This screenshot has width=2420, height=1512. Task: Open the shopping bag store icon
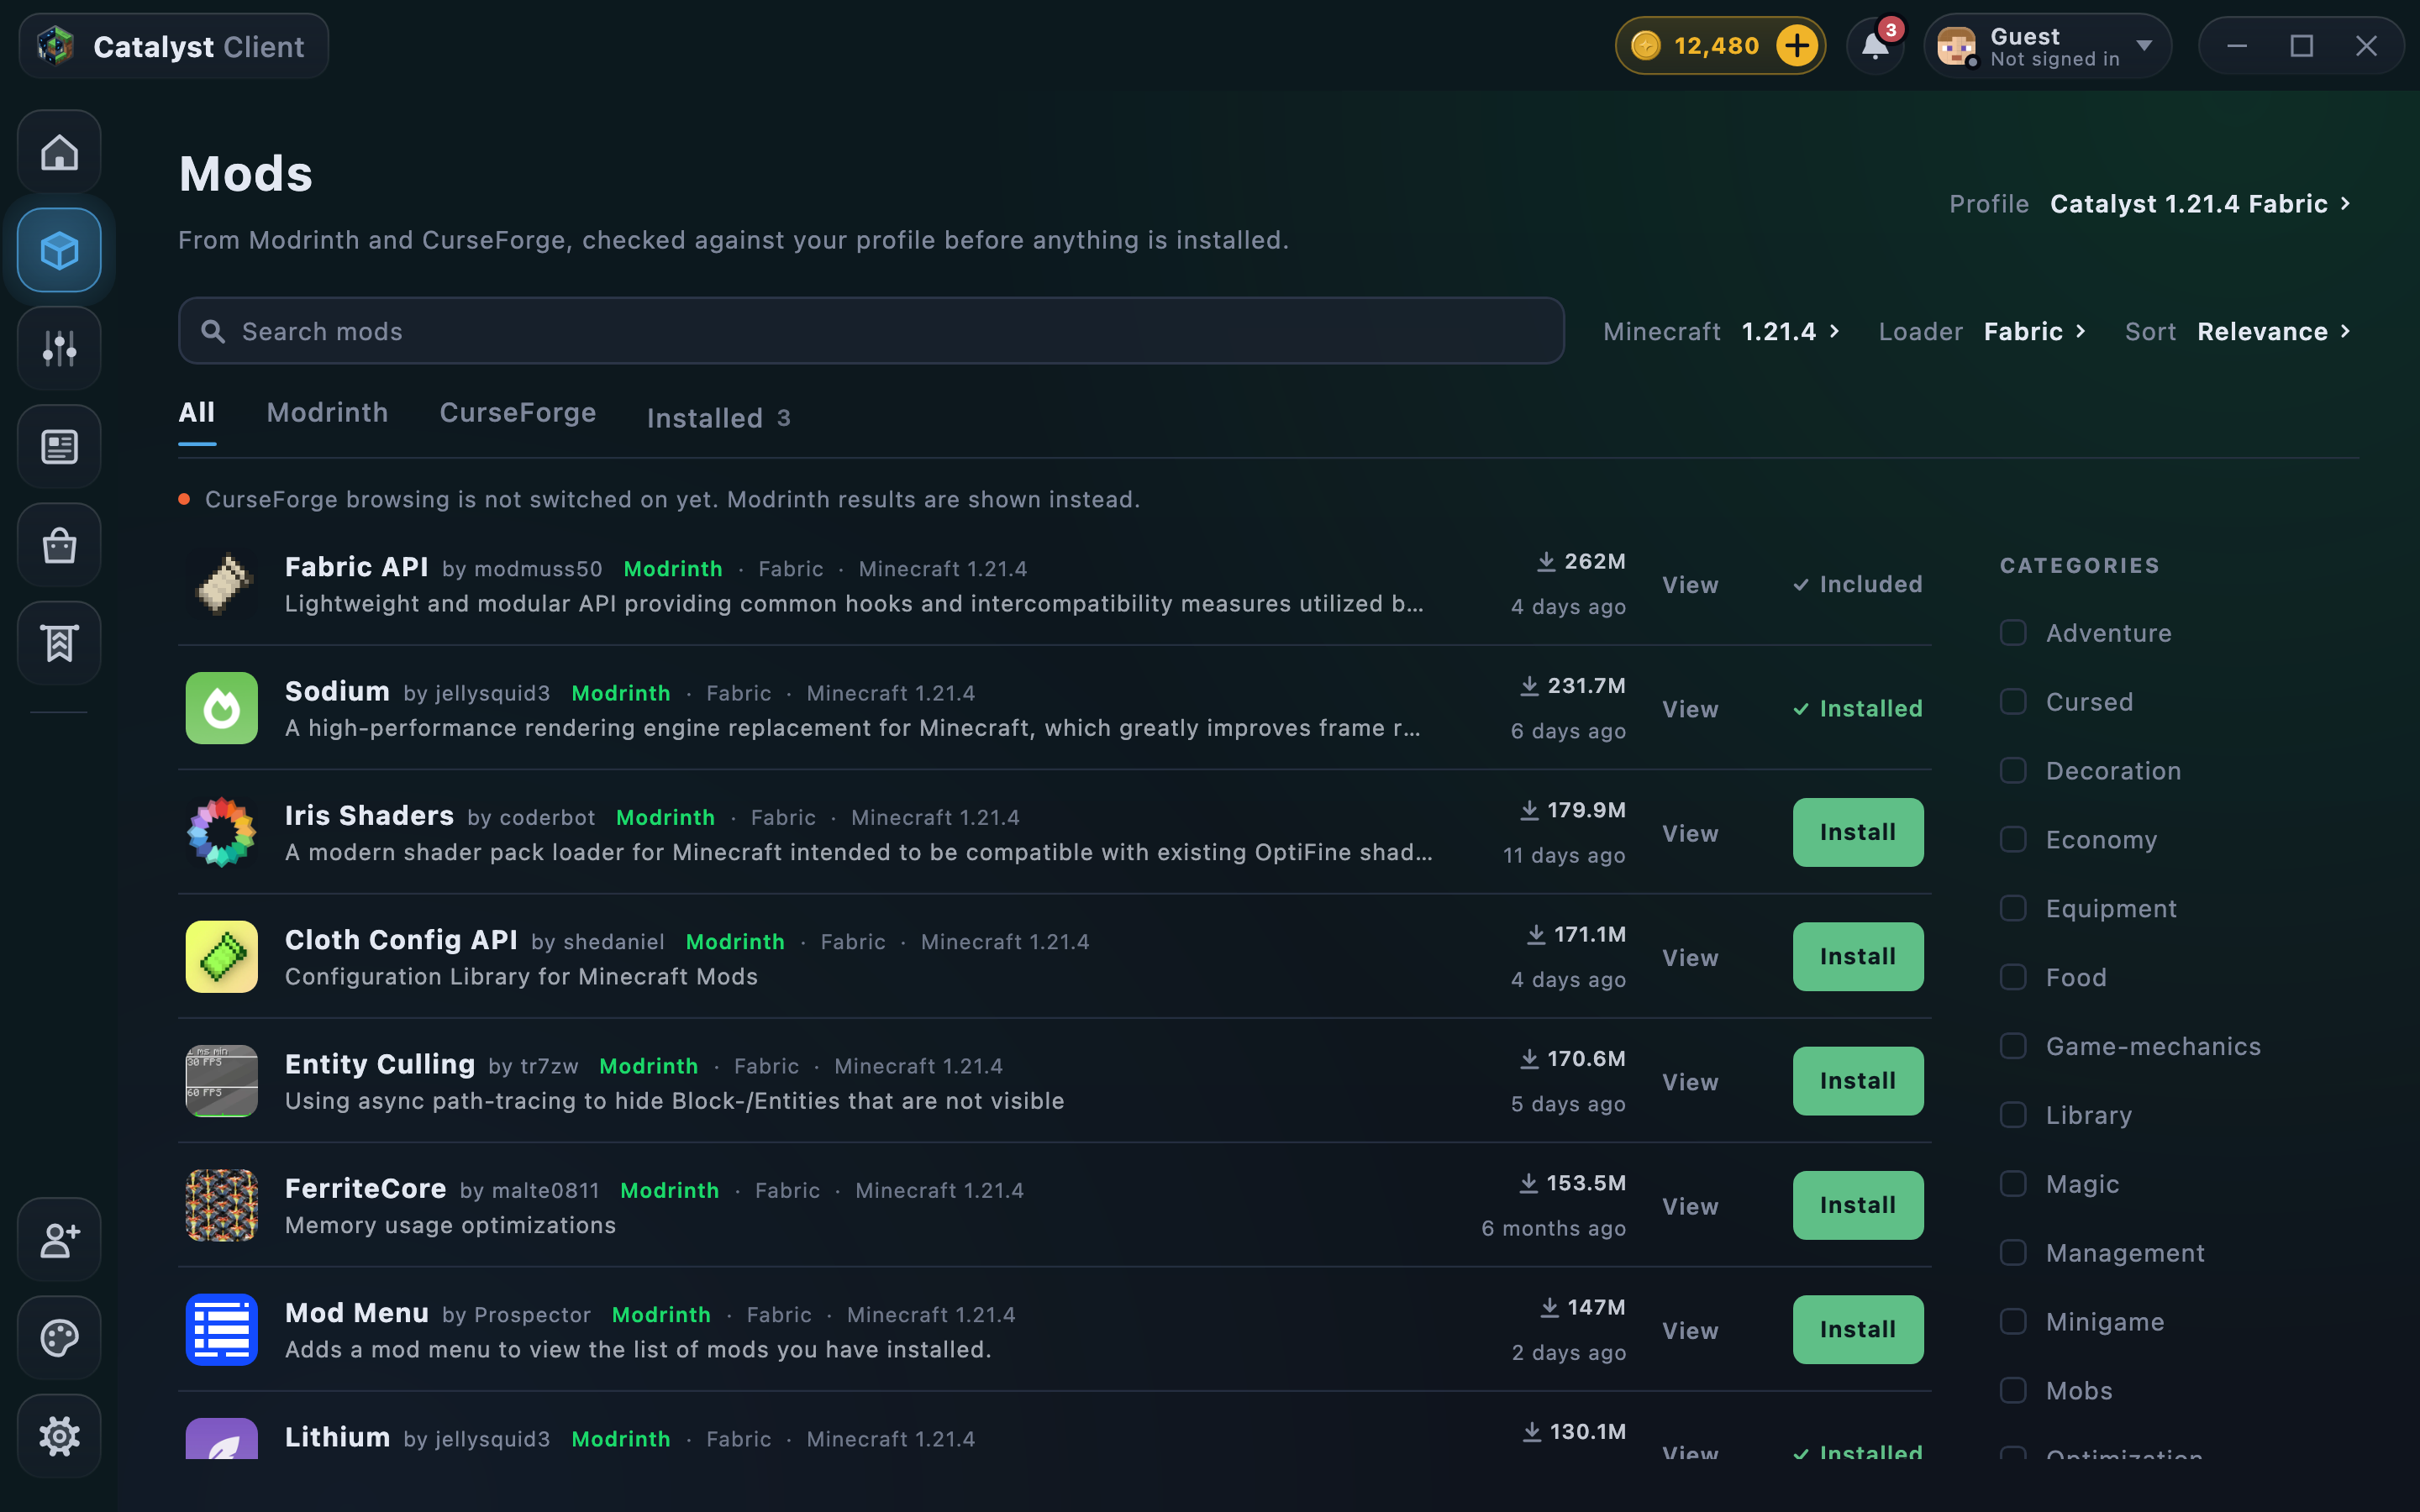59,545
